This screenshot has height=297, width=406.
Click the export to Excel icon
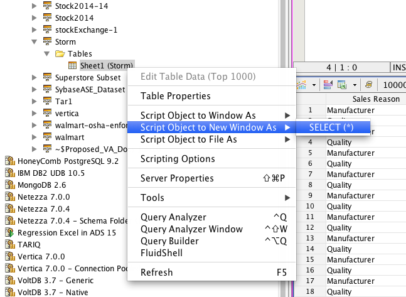click(342, 84)
